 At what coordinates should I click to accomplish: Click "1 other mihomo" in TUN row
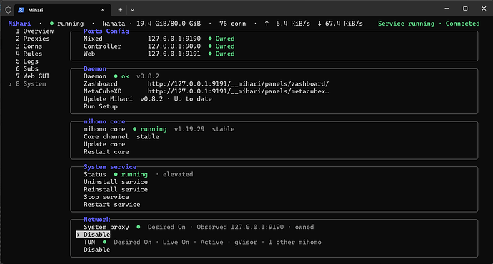295,242
